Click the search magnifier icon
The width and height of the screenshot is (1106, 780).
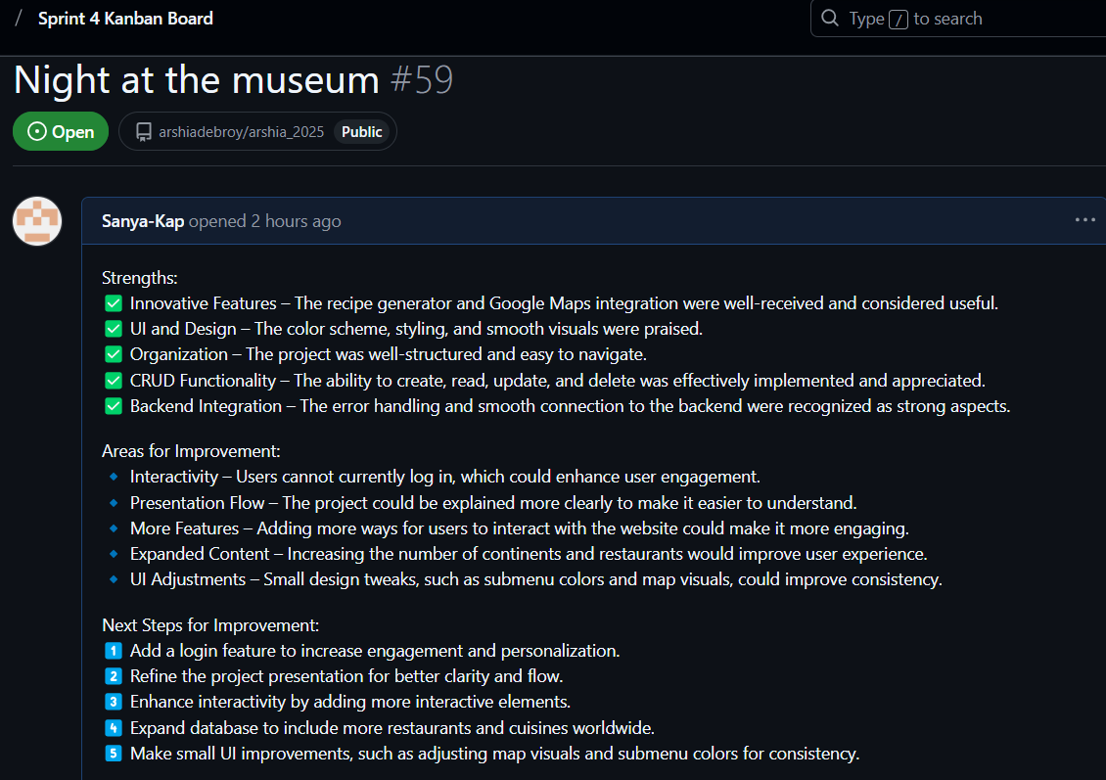[x=830, y=18]
